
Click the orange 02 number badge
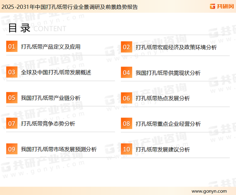click(126, 47)
